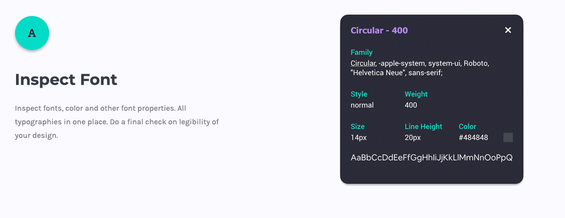Click the Color label in panel
Screen dimensions: 565x218
click(467, 127)
